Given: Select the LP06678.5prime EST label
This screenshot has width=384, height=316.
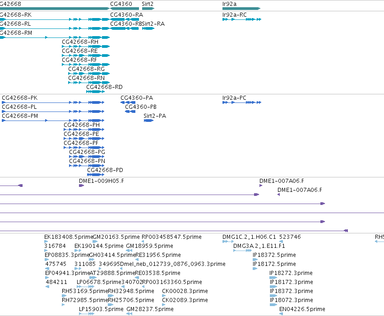Looking at the screenshot, I should click(99, 283).
